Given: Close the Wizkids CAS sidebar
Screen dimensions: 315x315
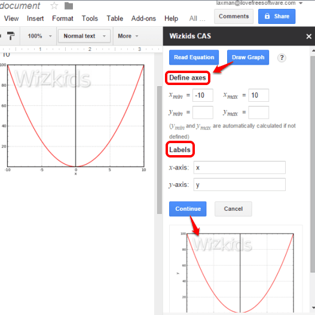Looking at the screenshot, I should (x=309, y=37).
